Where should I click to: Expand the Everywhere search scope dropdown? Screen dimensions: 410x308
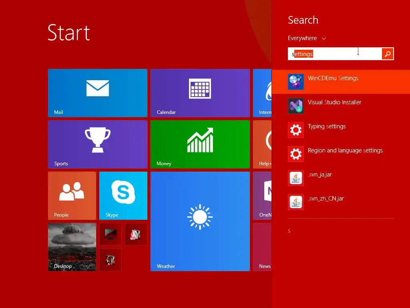(x=307, y=38)
